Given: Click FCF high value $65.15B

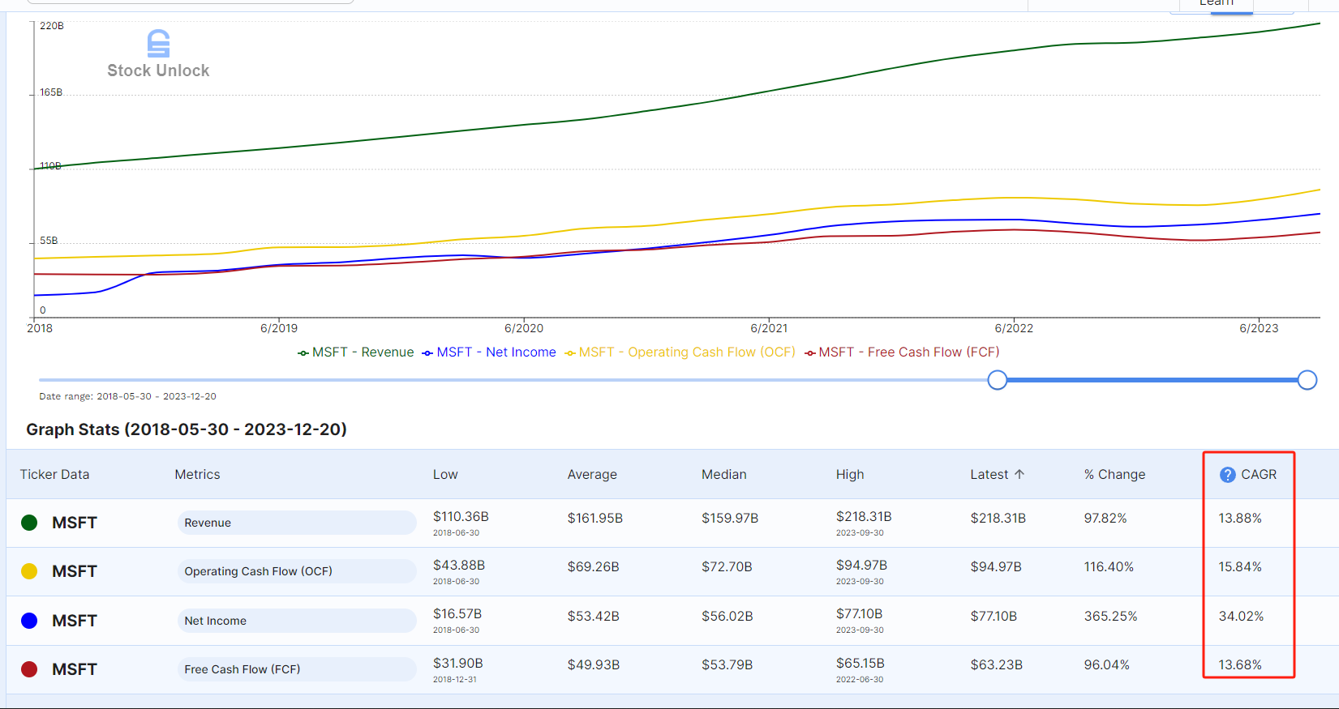Looking at the screenshot, I should point(860,664).
